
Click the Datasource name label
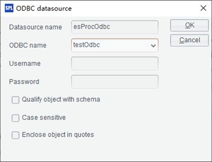[x=36, y=27]
